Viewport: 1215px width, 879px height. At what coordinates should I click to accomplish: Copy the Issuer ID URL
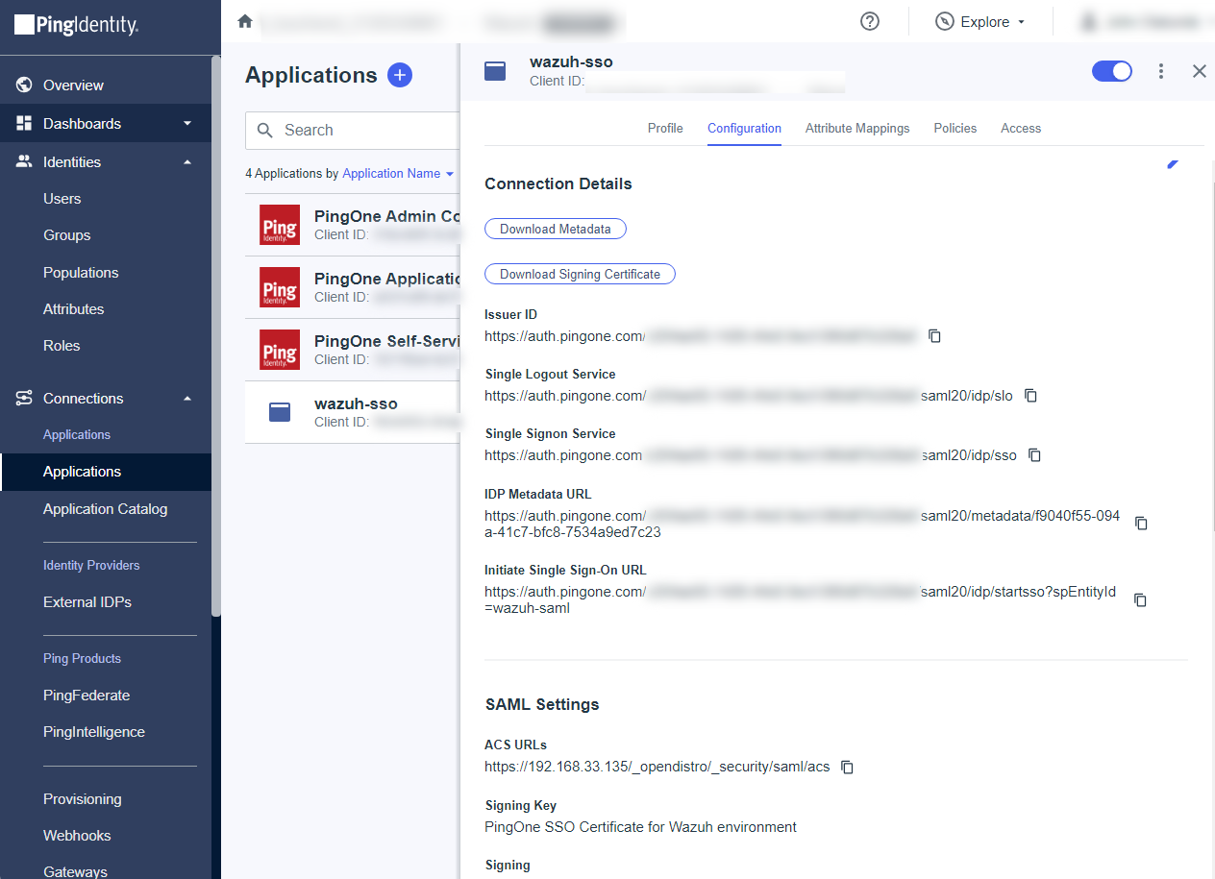934,336
